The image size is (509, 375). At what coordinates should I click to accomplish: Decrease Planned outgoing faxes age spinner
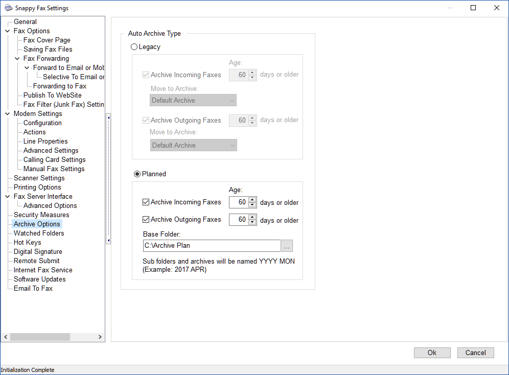point(252,222)
